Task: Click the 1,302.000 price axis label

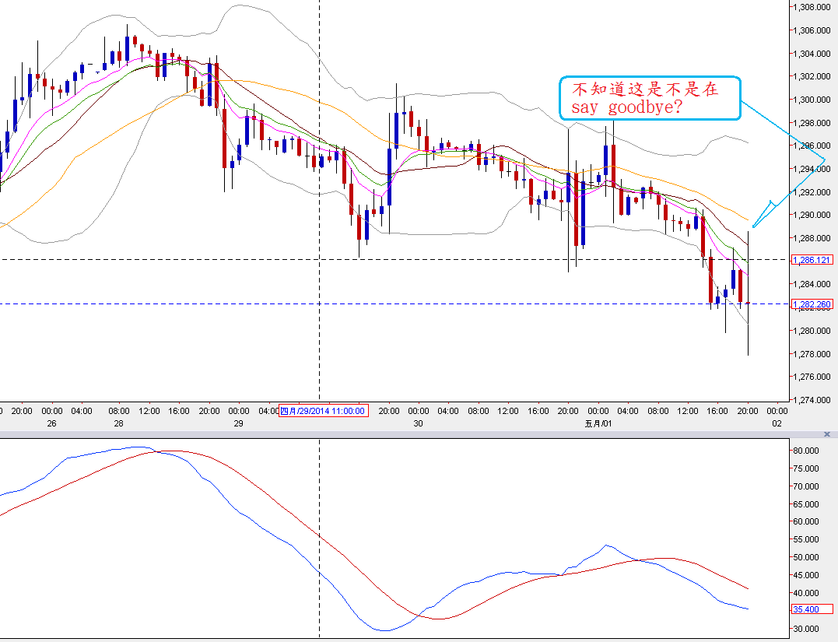Action: point(812,76)
